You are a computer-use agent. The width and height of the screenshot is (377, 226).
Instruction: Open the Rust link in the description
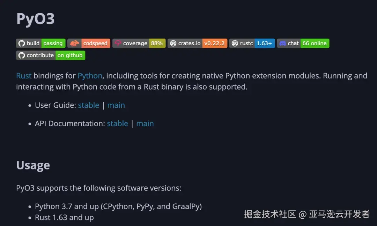click(24, 76)
